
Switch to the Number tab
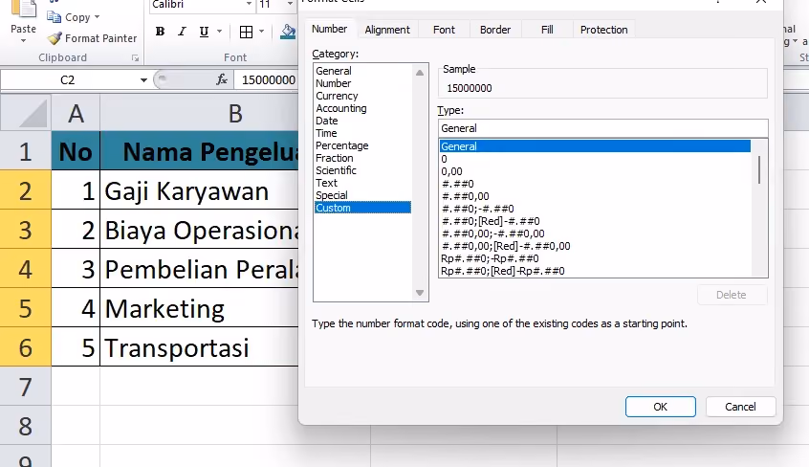329,29
